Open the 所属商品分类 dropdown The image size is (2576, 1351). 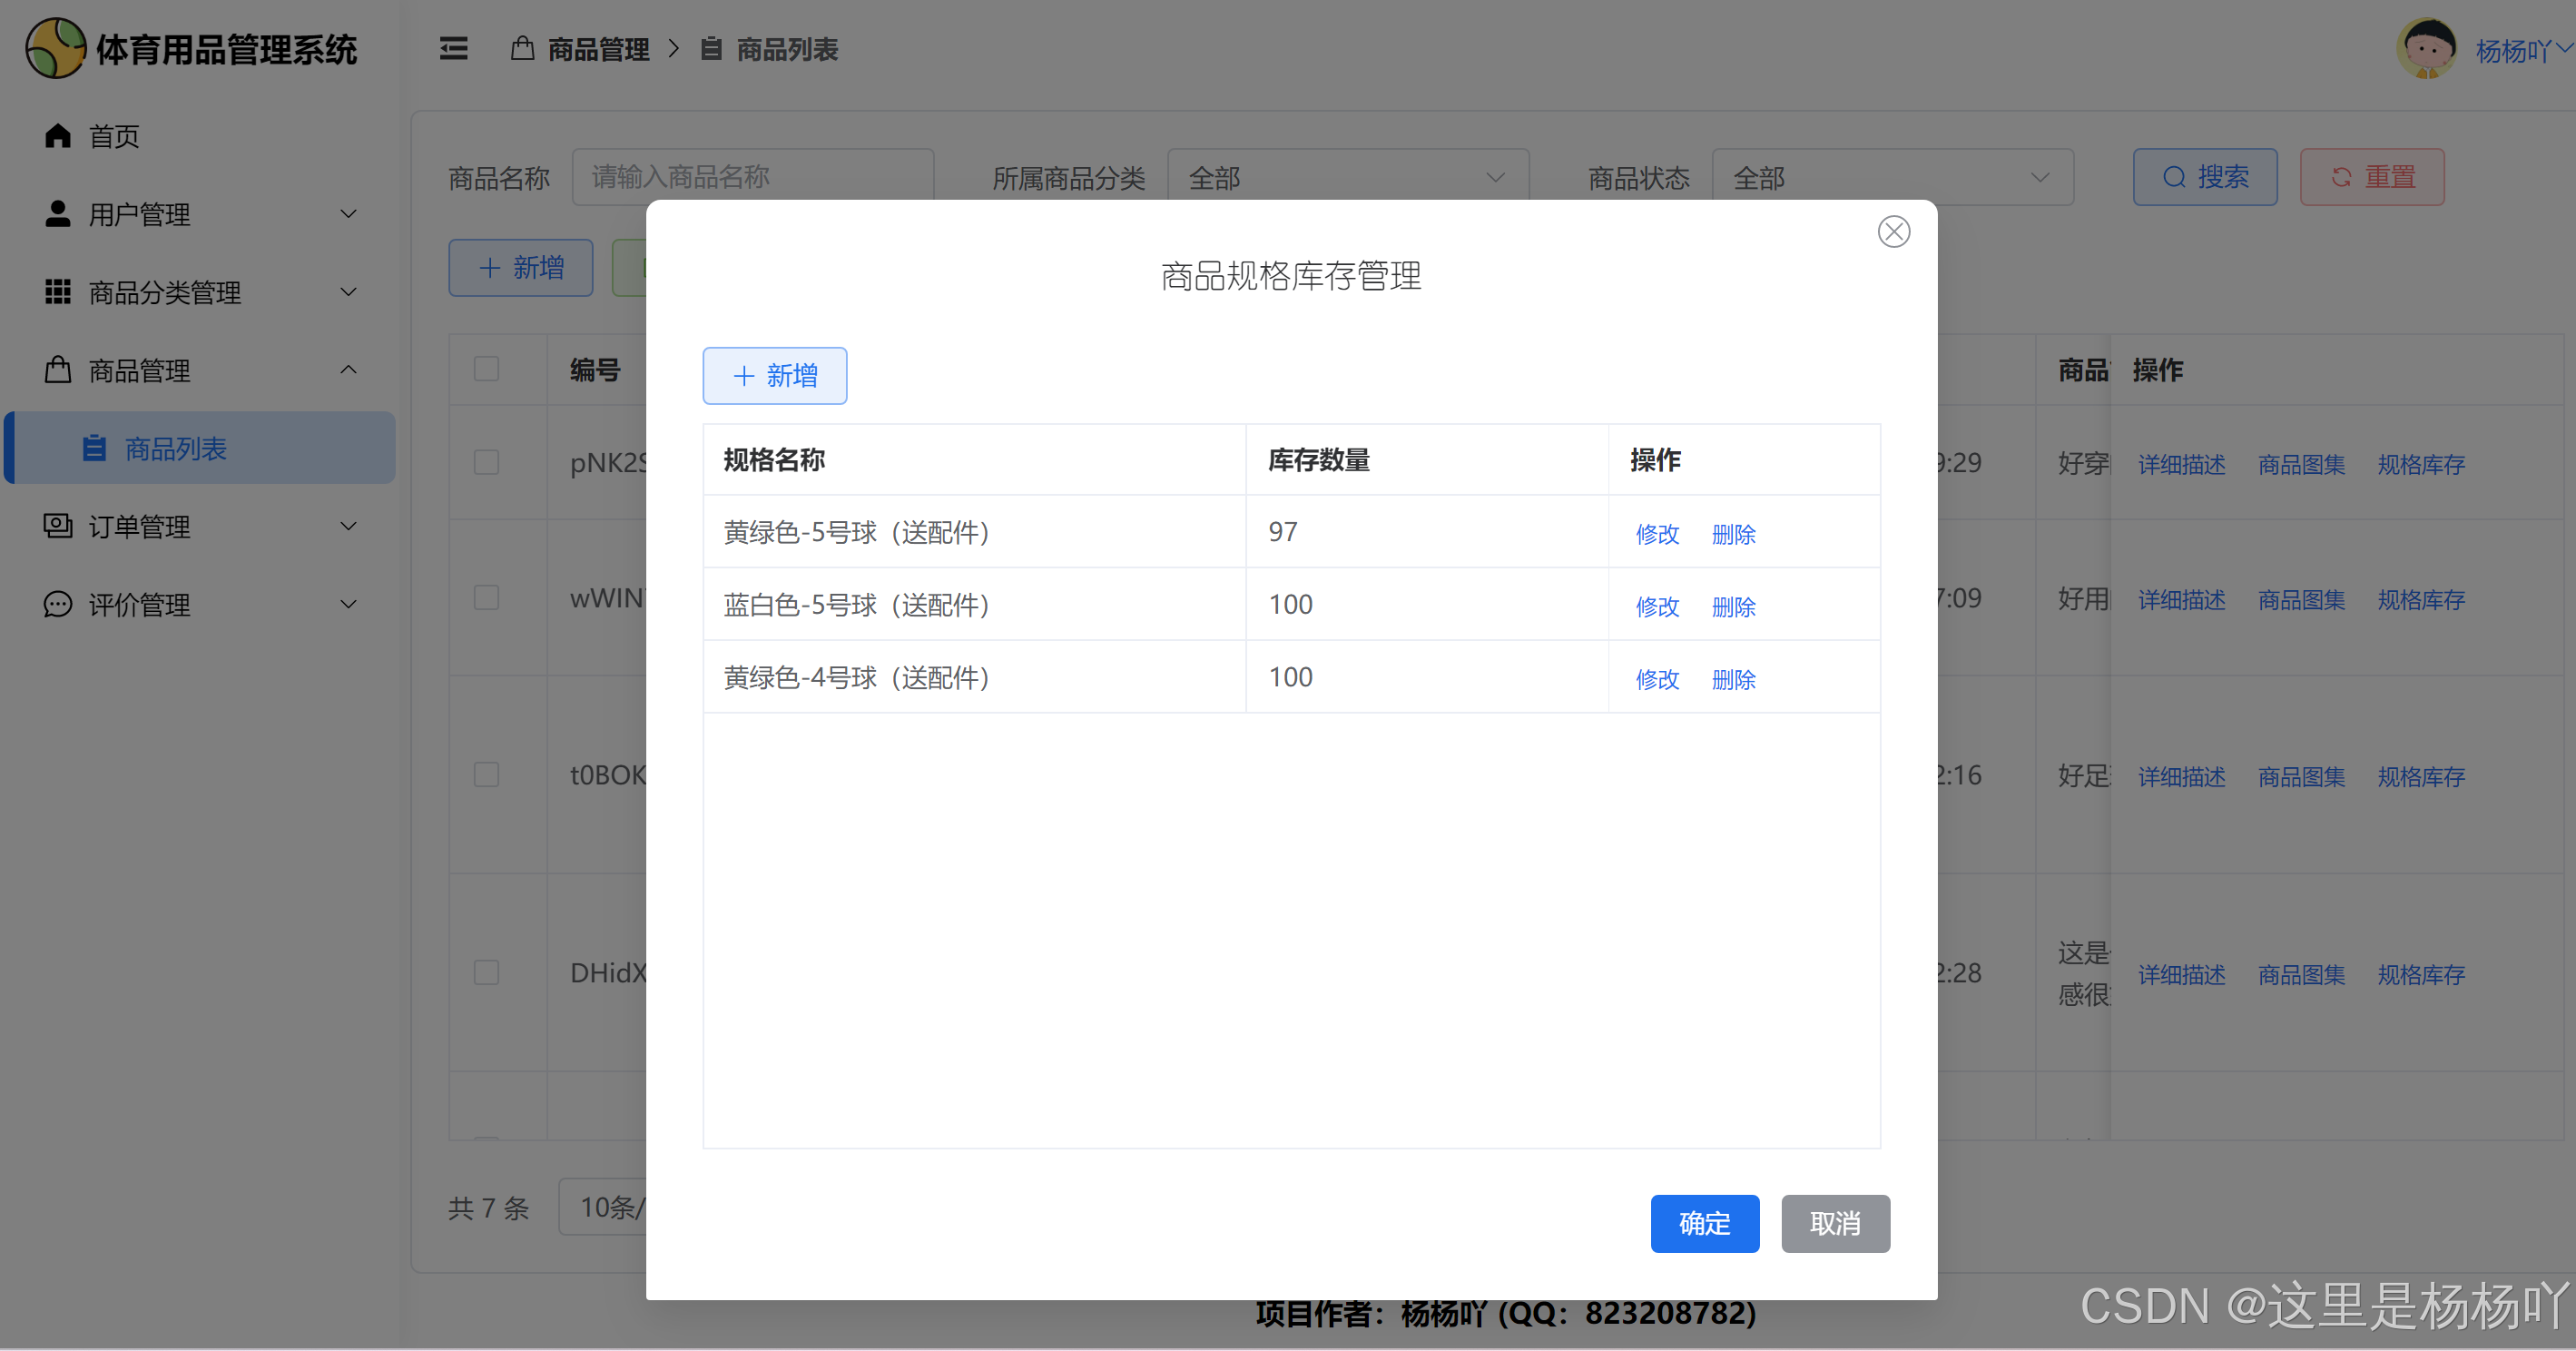1347,177
